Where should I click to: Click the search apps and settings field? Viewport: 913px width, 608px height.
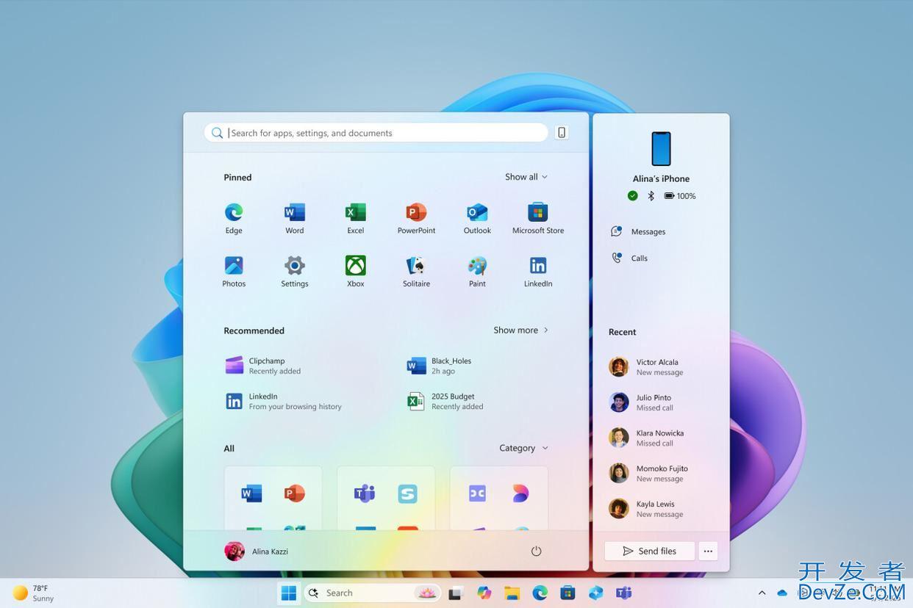click(382, 133)
